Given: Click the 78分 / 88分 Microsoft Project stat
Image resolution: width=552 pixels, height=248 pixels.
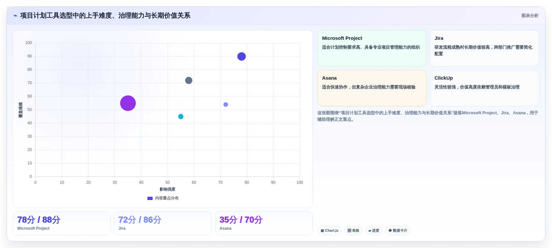Looking at the screenshot, I should (x=62, y=223).
